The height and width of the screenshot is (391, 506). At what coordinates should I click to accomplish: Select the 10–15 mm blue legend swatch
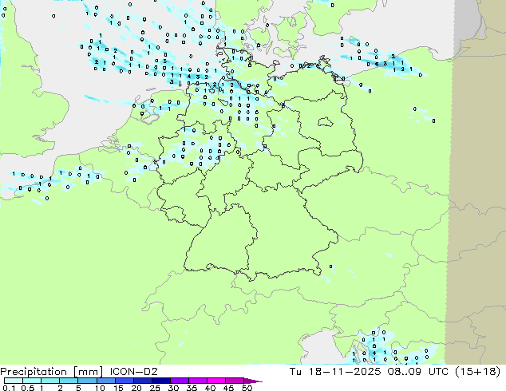(106, 381)
